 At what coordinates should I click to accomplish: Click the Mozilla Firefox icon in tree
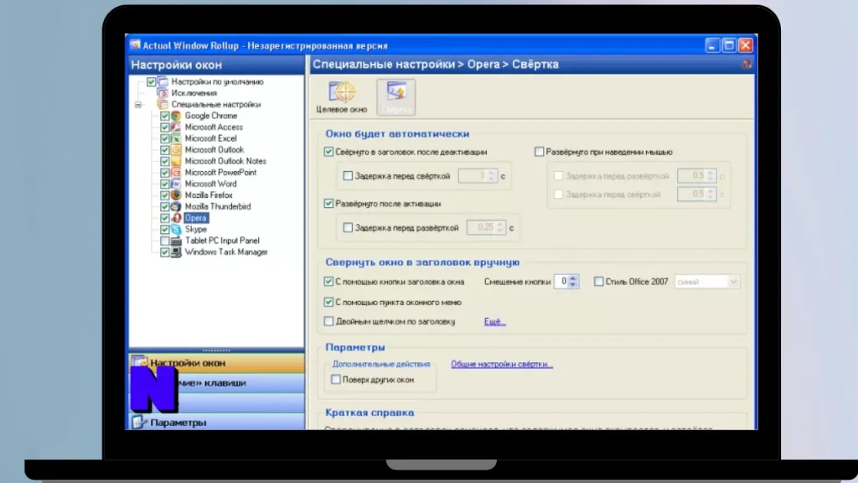pyautogui.click(x=176, y=195)
